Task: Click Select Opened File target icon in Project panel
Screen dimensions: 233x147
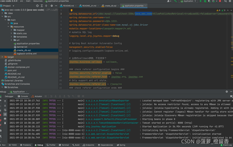Action: click(x=37, y=6)
